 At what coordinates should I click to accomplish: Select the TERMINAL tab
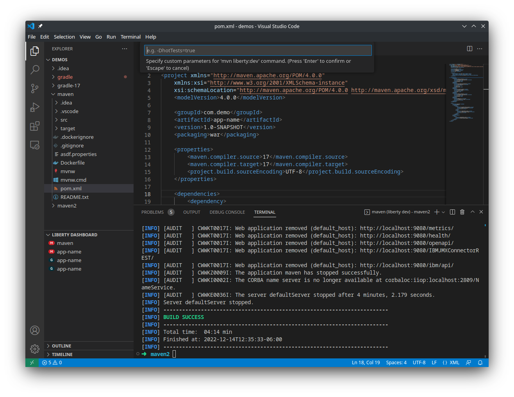point(265,212)
